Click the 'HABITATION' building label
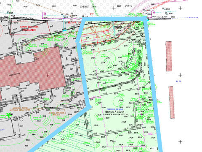Image resolution: width=202 pixels, height=152 pixels. [x=14, y=74]
